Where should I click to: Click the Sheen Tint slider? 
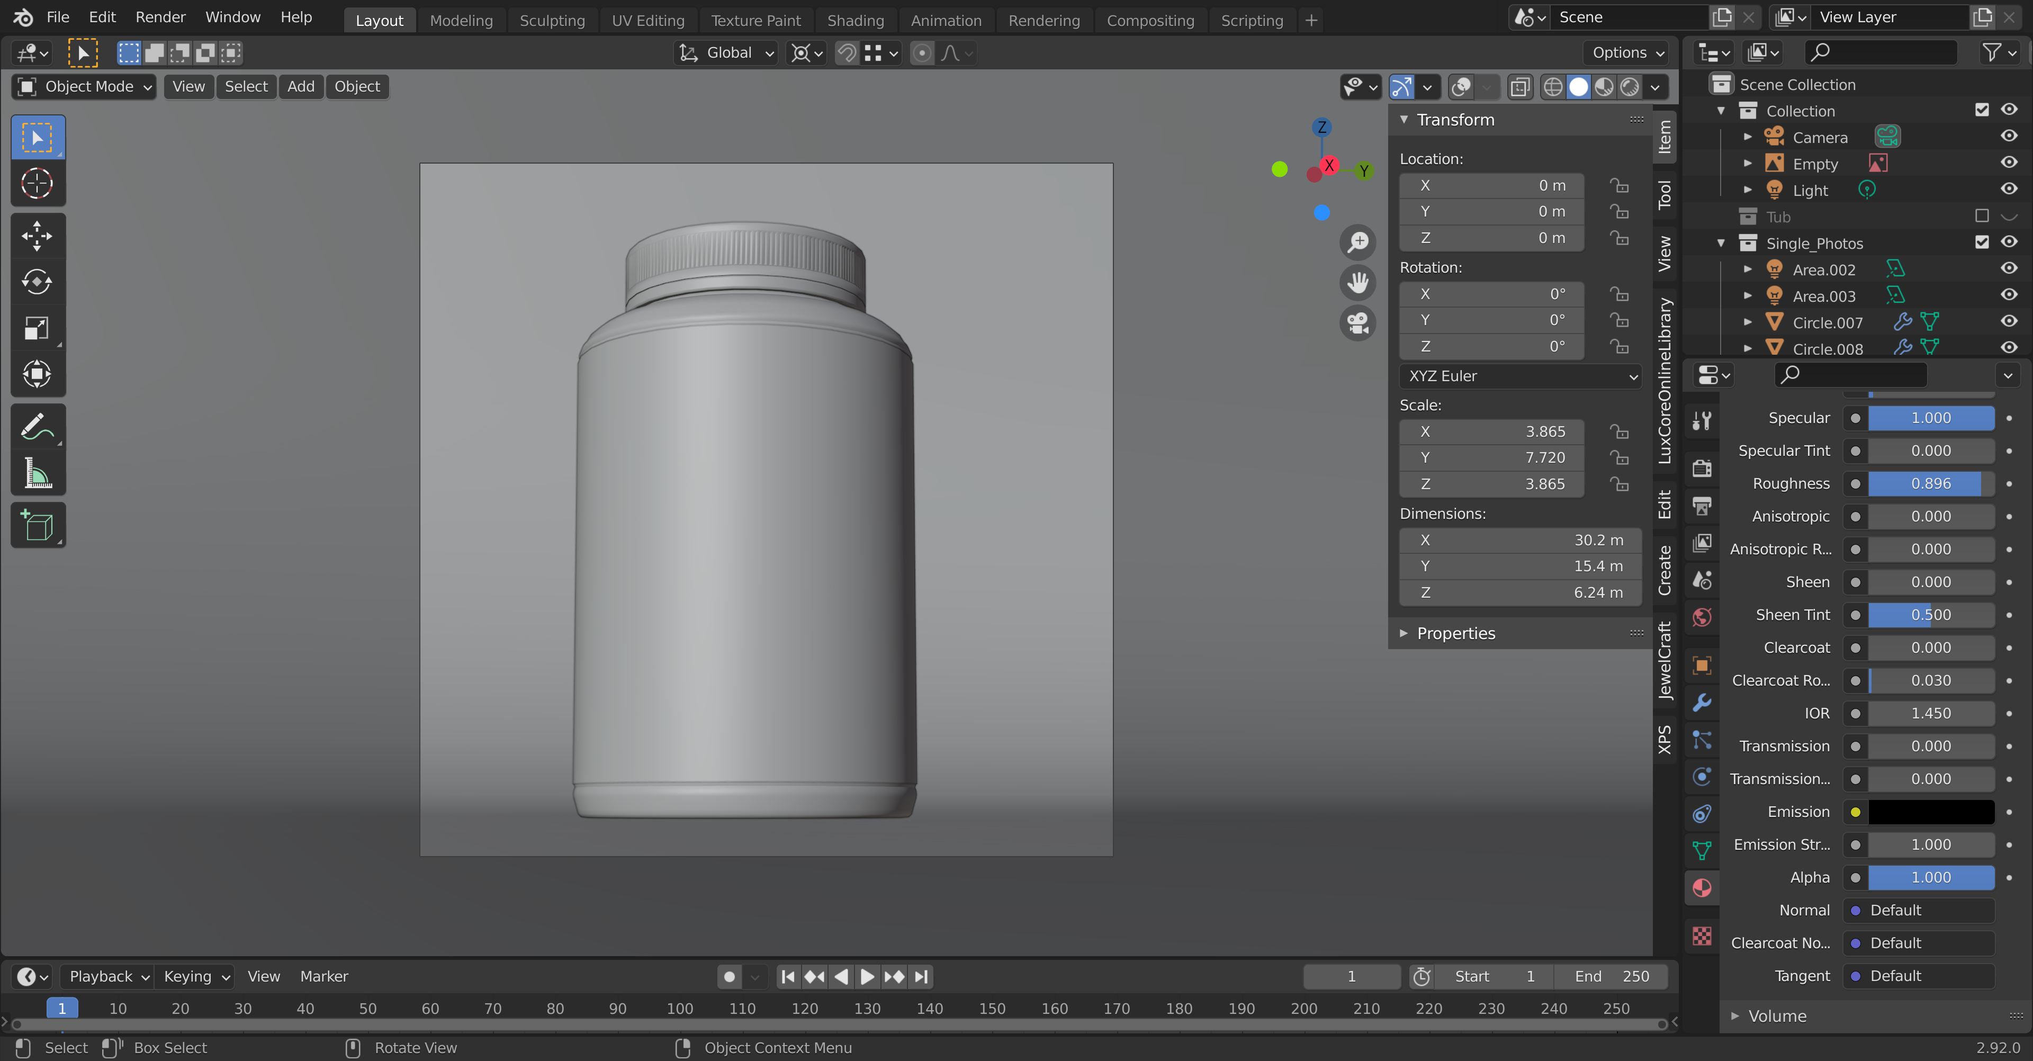pyautogui.click(x=1931, y=615)
